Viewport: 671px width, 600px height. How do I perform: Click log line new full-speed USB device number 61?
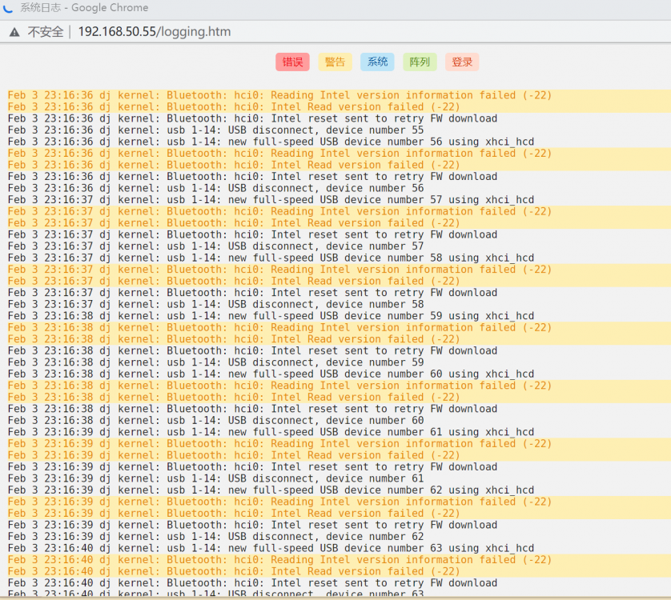[271, 432]
